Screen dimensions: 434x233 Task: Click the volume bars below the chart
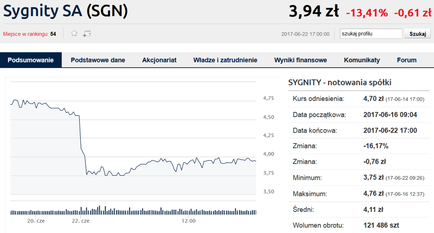133,211
